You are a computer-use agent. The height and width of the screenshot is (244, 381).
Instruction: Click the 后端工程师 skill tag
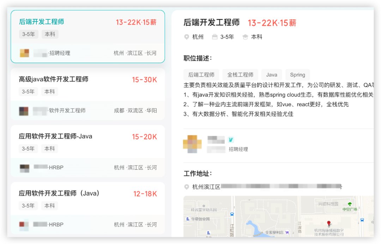(201, 75)
